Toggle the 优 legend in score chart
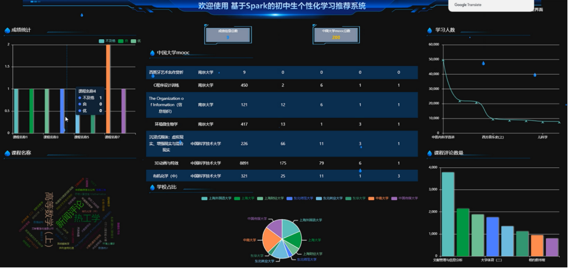 136,41
